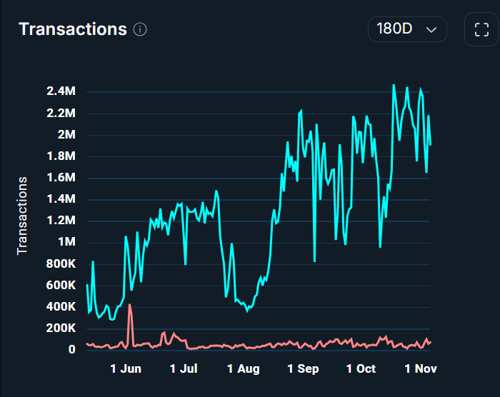Enter fullscreen mode for the chart
The width and height of the screenshot is (500, 397).
(481, 30)
